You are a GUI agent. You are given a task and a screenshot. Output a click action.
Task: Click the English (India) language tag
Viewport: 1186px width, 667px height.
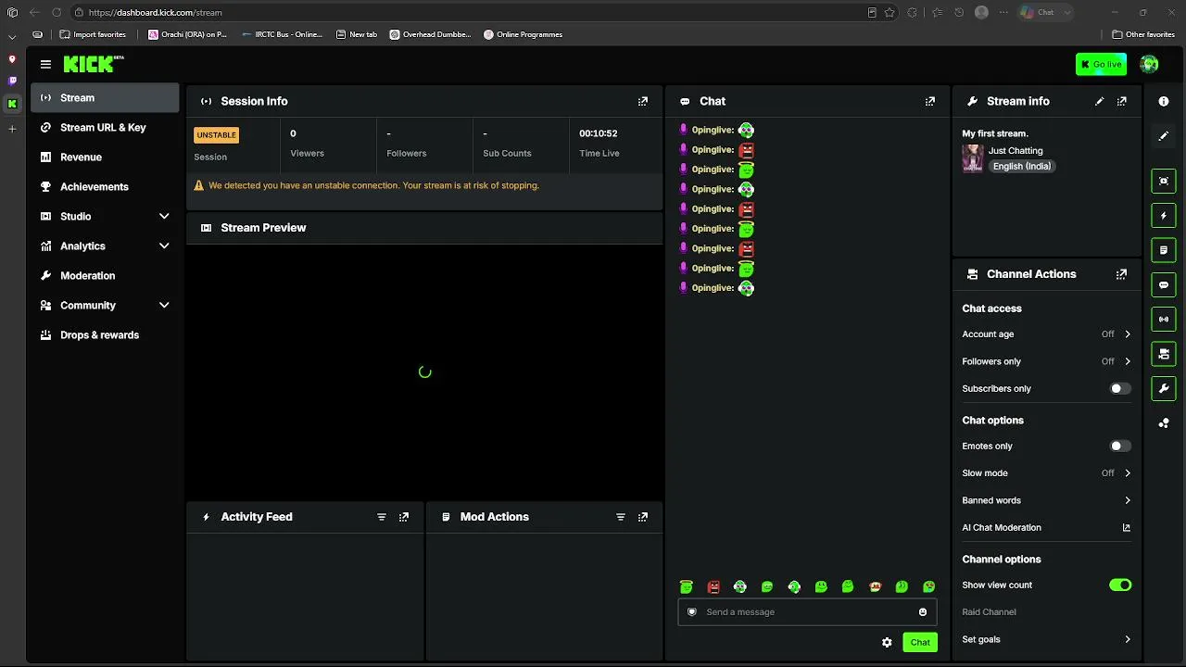click(1022, 166)
